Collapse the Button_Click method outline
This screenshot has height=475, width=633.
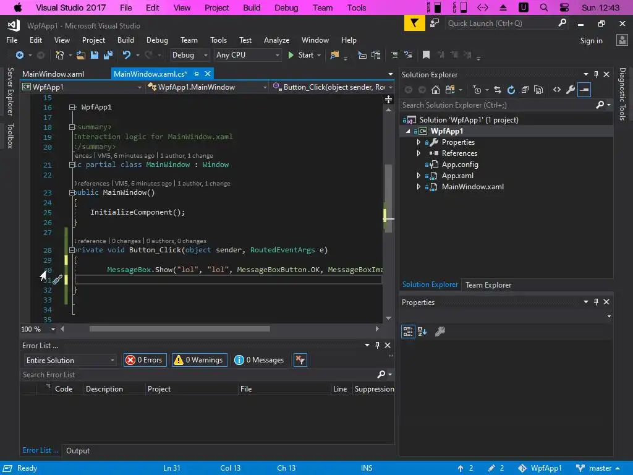pyautogui.click(x=72, y=250)
